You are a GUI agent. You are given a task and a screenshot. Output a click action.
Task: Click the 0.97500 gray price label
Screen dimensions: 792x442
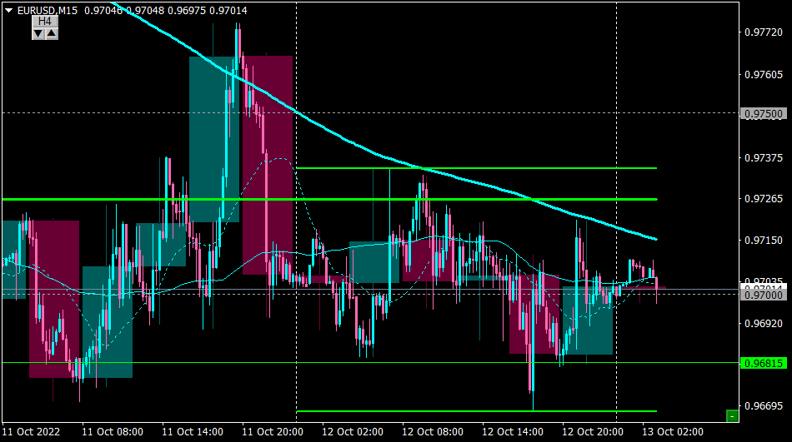coord(763,113)
